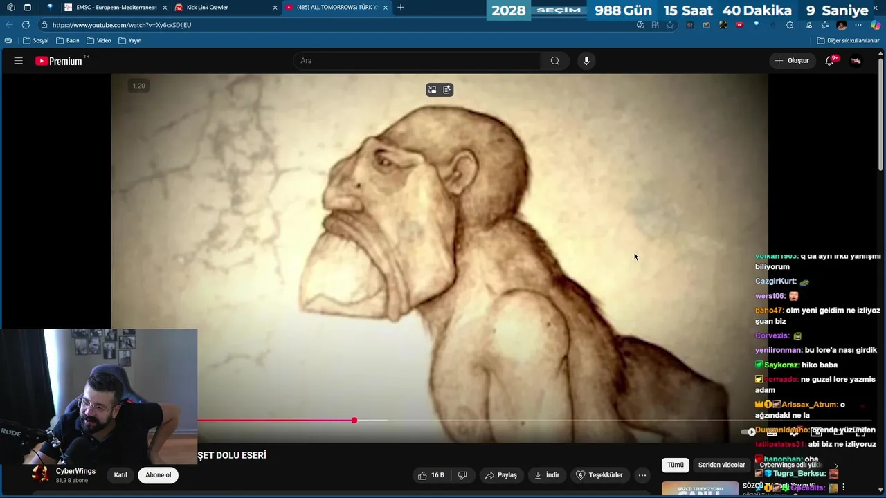Click the browser URL address bar

pyautogui.click(x=339, y=25)
